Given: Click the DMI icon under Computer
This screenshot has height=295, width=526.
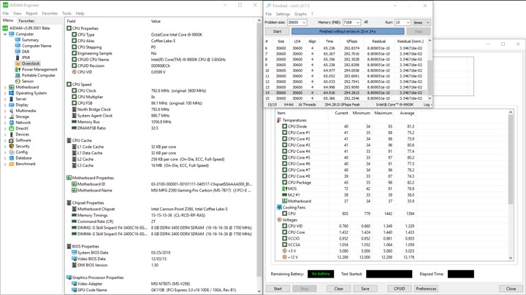Looking at the screenshot, I should (x=18, y=52).
